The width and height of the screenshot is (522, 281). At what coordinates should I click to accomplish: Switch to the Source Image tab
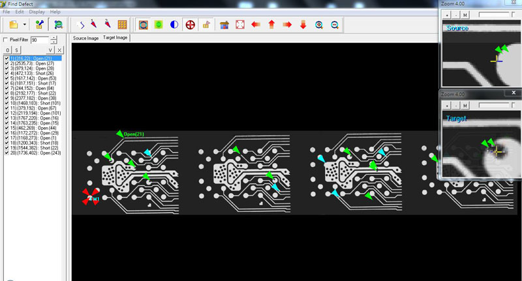tap(85, 38)
